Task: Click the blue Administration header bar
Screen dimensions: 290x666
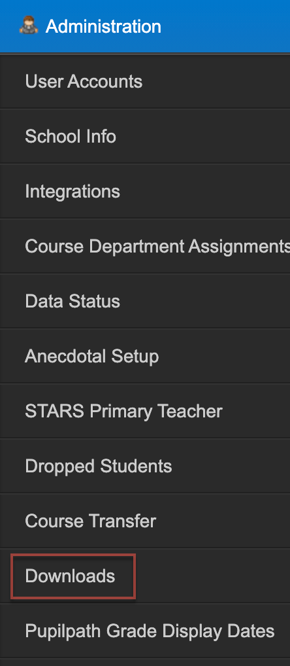Action: (145, 26)
